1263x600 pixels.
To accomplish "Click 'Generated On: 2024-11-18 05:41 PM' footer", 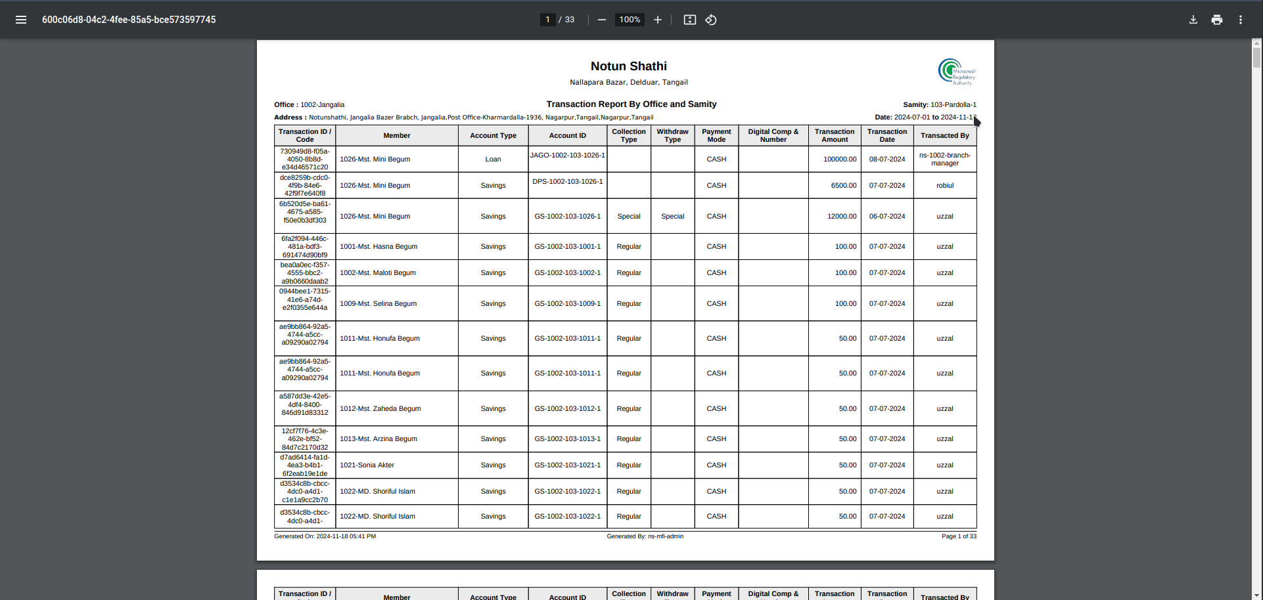I will click(325, 536).
